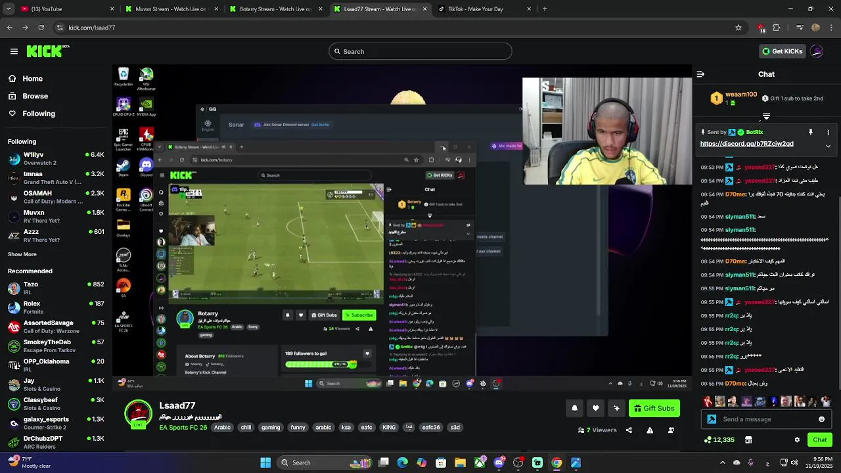Click the heart follow icon
Viewport: 841px width, 473px height.
coord(595,408)
